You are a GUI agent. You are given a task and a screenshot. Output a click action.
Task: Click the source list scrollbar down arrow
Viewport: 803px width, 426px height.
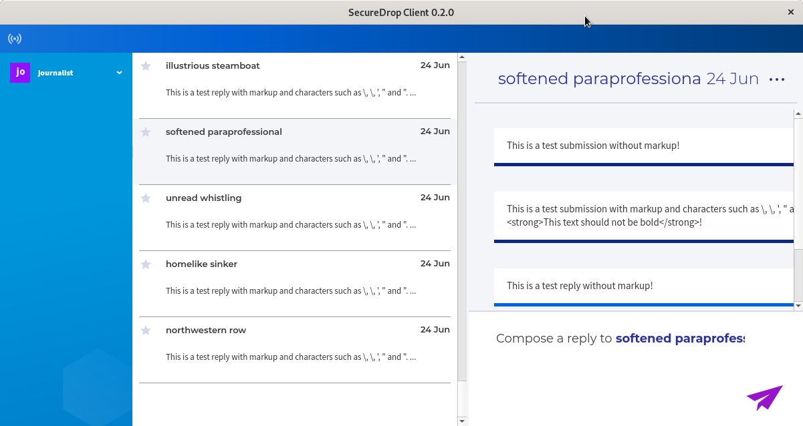click(461, 421)
